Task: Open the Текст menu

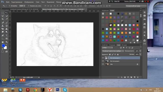Action: (43, 2)
